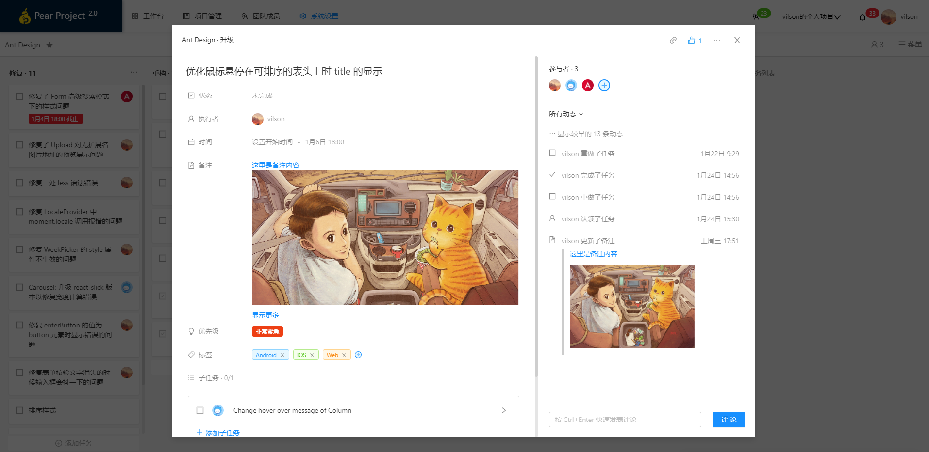The height and width of the screenshot is (452, 929).
Task: Open the note illustration image
Action: coord(385,237)
